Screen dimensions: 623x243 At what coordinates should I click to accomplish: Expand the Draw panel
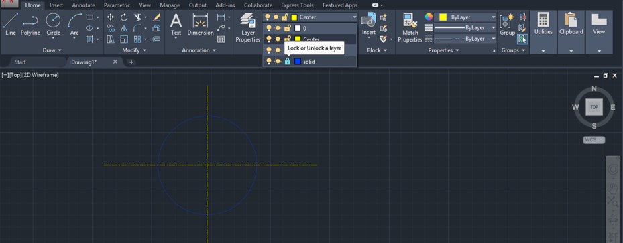pyautogui.click(x=52, y=50)
